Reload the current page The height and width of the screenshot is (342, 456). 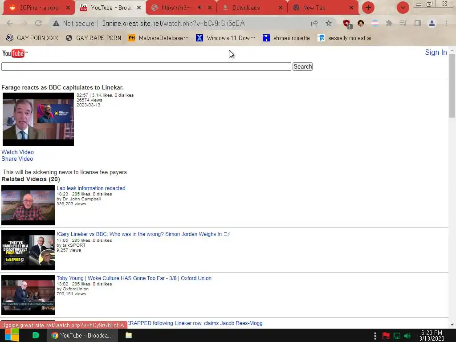click(x=38, y=23)
